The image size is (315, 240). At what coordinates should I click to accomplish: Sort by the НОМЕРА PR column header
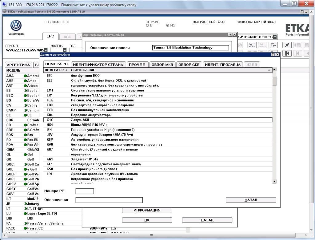[x=56, y=70]
